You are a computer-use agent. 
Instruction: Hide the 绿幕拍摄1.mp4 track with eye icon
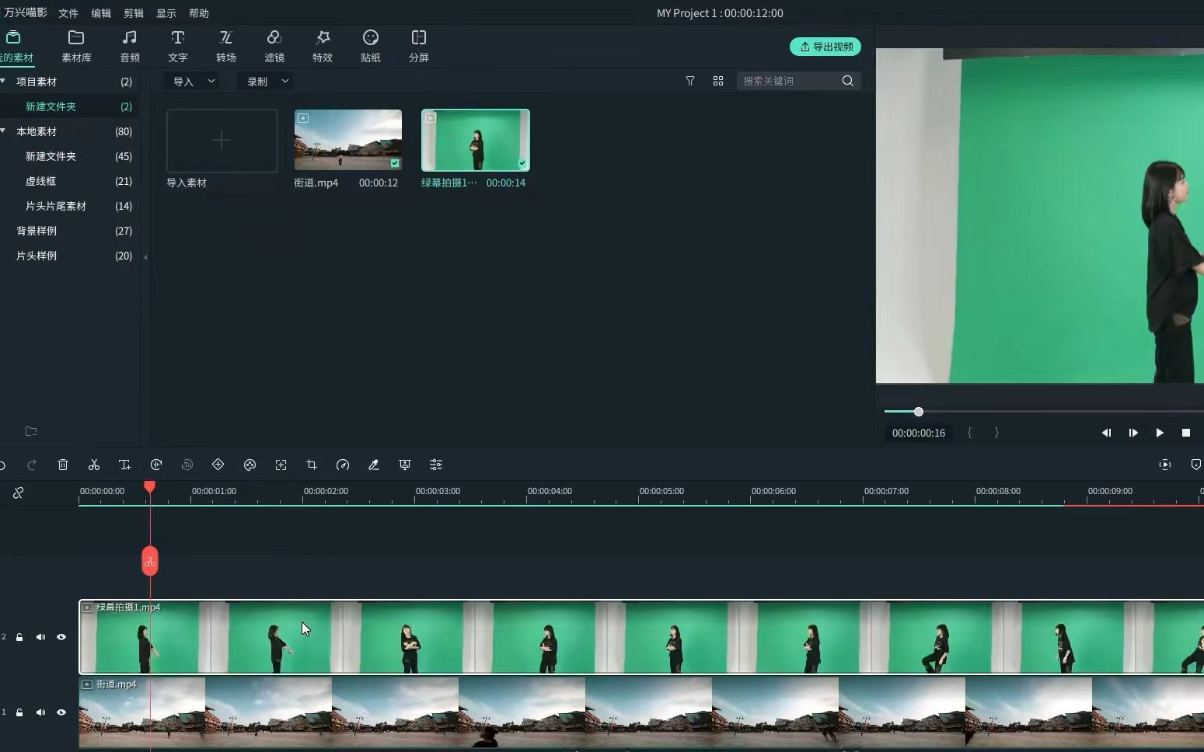(x=61, y=637)
